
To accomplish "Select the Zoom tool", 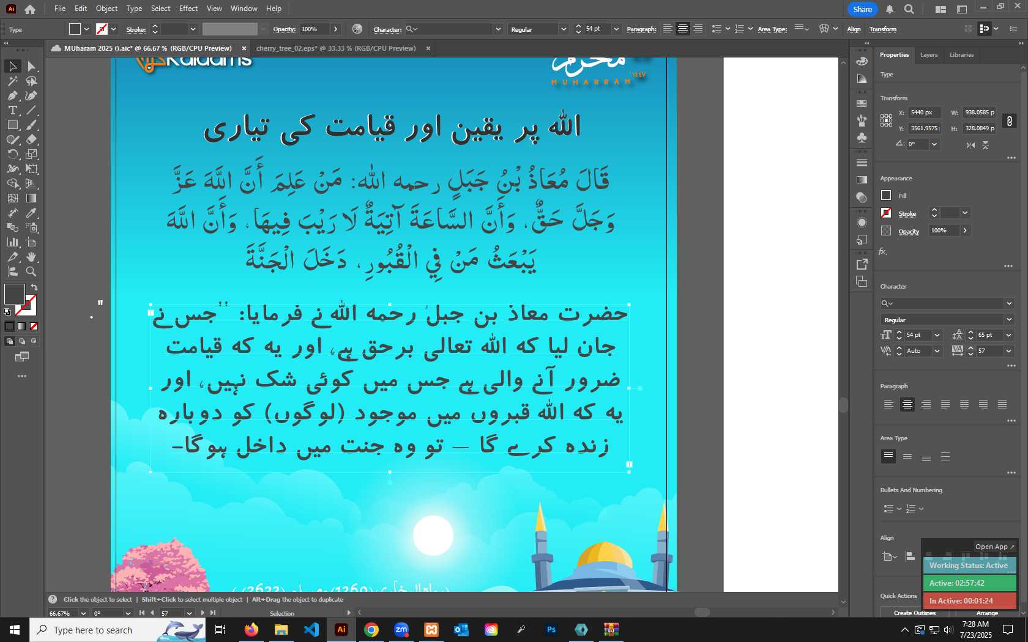I will (x=32, y=271).
